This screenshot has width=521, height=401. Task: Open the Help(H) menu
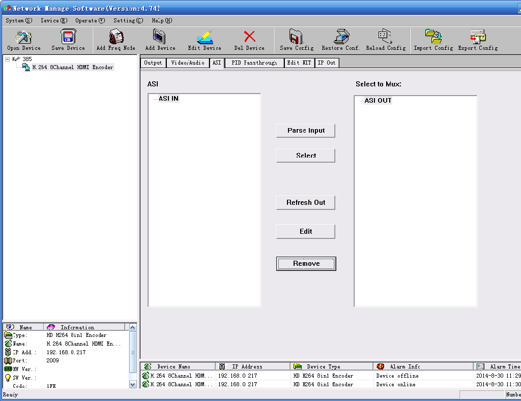162,20
